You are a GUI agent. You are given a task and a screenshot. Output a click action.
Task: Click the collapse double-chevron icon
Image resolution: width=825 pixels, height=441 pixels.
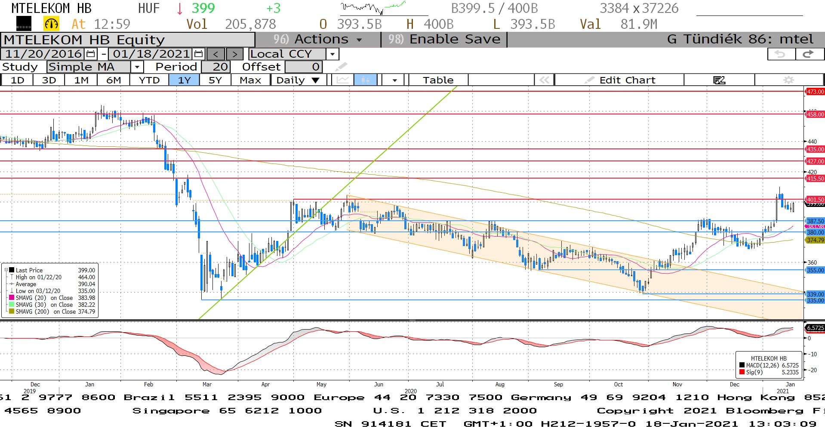[x=544, y=80]
